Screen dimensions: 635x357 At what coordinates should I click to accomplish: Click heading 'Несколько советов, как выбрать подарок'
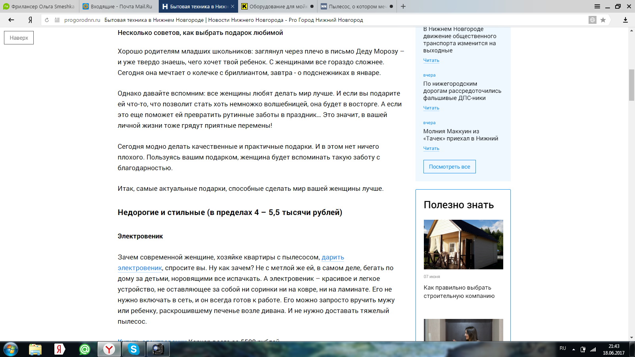click(200, 33)
